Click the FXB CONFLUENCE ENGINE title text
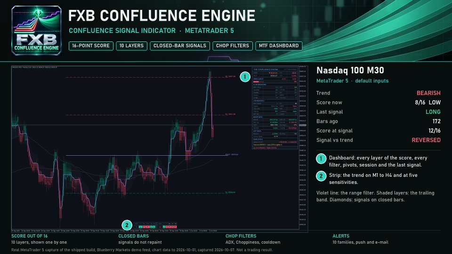 point(161,16)
